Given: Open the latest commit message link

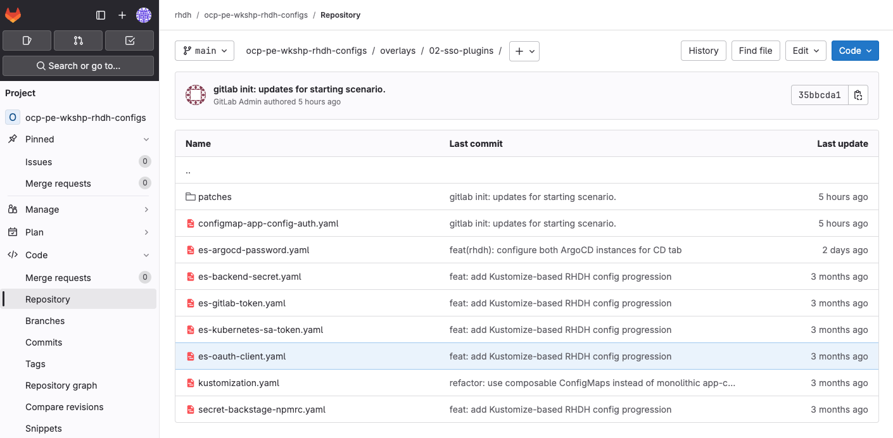Looking at the screenshot, I should point(300,89).
